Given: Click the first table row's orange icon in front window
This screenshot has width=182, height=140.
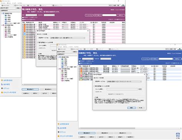Looking at the screenshot, I should point(81,68).
